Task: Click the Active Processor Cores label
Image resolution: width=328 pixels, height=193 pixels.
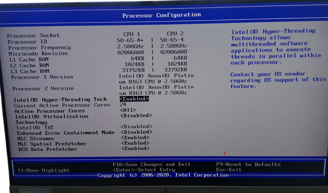Action: (x=49, y=111)
